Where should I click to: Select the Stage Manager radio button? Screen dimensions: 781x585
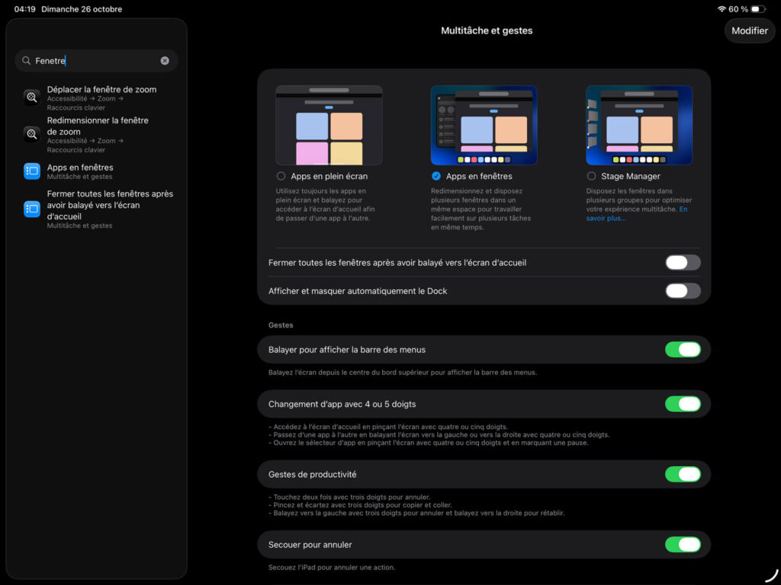tap(591, 176)
